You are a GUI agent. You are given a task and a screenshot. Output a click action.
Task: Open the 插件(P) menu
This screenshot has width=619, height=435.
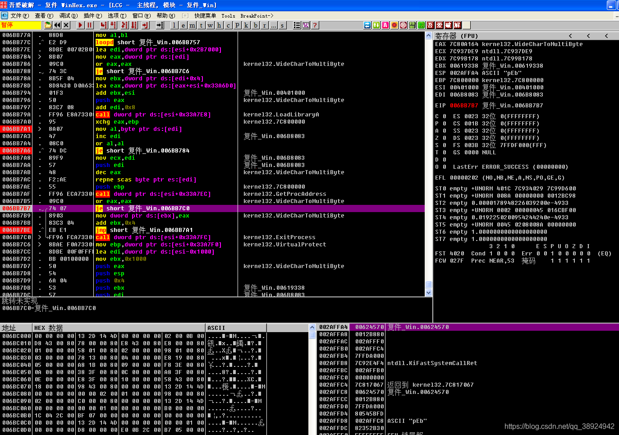(x=92, y=16)
